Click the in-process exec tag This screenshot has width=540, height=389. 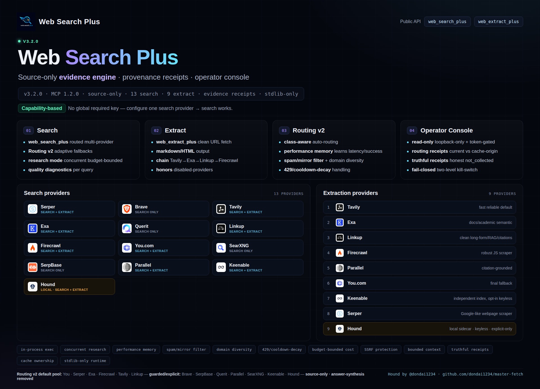[37, 349]
